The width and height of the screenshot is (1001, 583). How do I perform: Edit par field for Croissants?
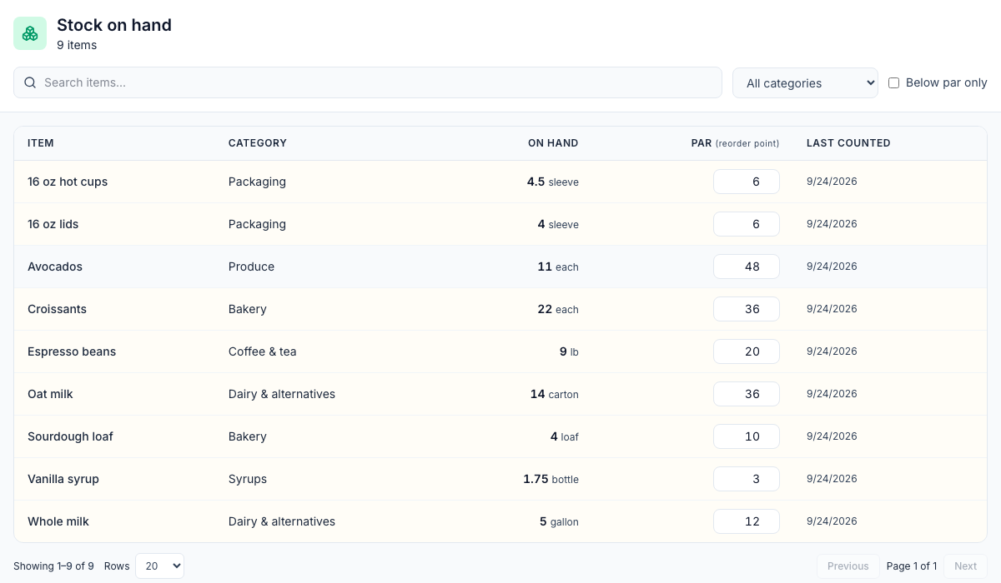coord(747,309)
